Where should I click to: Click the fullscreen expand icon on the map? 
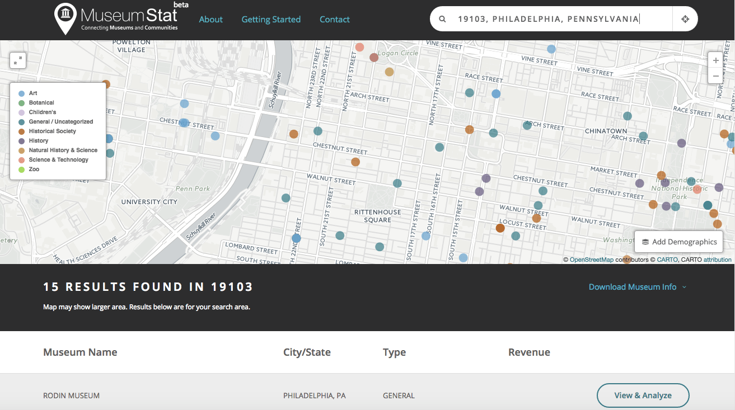tap(18, 60)
